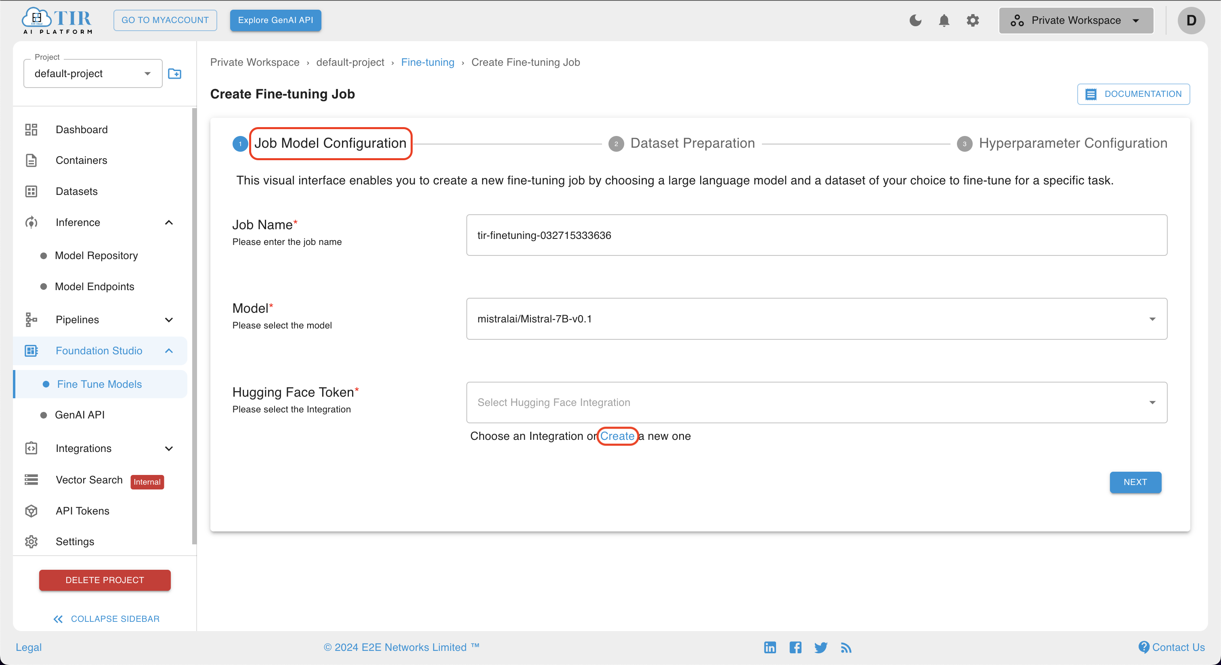Expand the Inference section in sidebar
Screen dimensions: 1221x665
tap(99, 222)
